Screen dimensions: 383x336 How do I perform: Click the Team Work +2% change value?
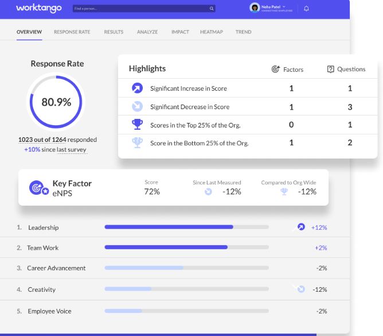[321, 248]
